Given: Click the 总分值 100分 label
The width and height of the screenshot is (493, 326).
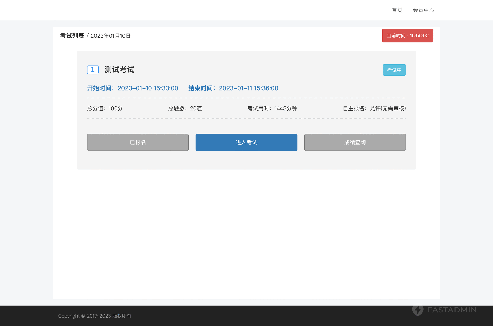Looking at the screenshot, I should click(105, 108).
